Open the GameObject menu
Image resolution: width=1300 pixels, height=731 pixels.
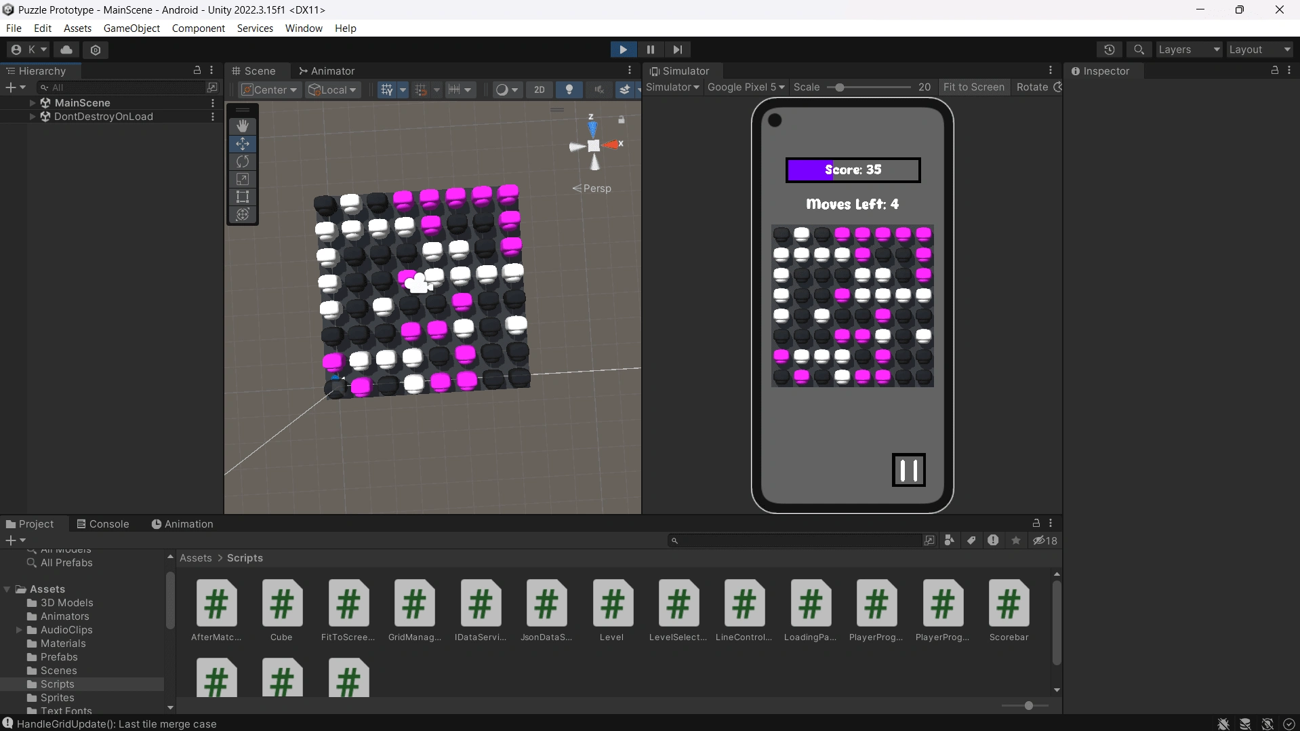point(131,28)
